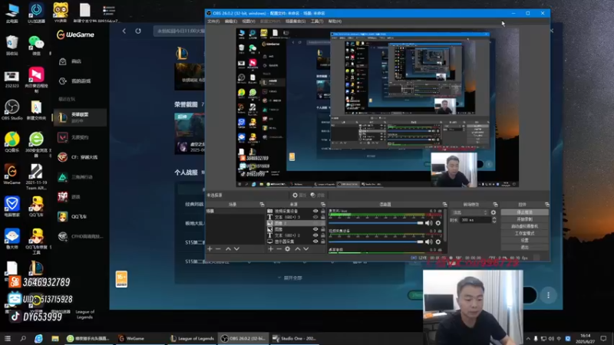
Task: Open the UU加速器 desktop shortcut
Action: (36, 13)
